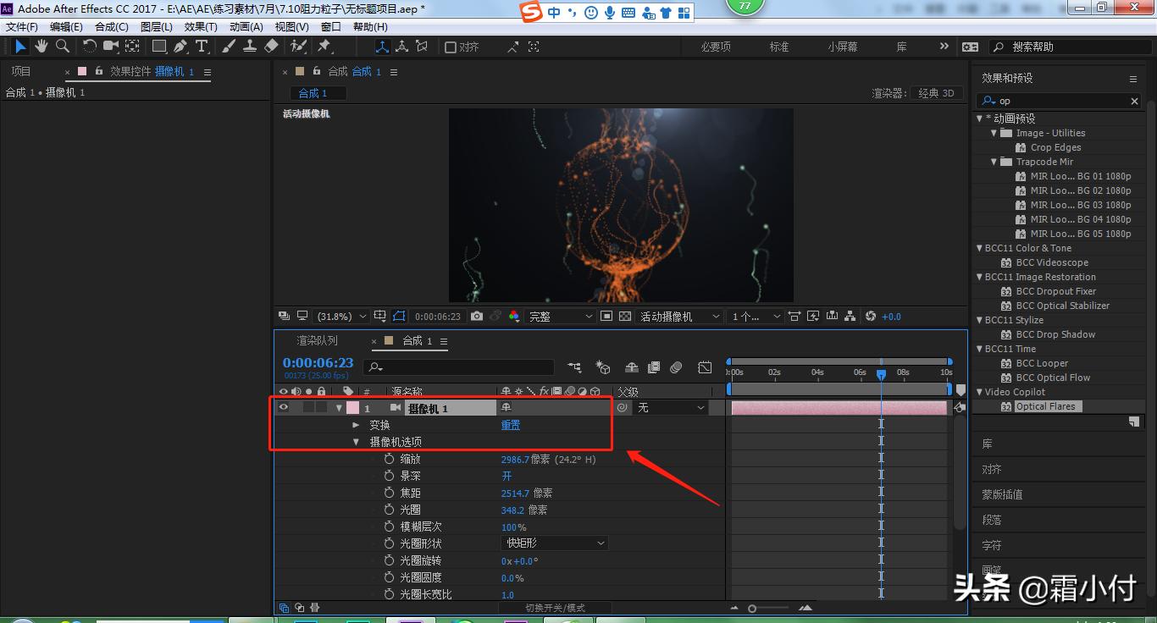This screenshot has width=1157, height=623.
Task: Open the 活动摄像机 3D view dropdown
Action: pos(680,317)
